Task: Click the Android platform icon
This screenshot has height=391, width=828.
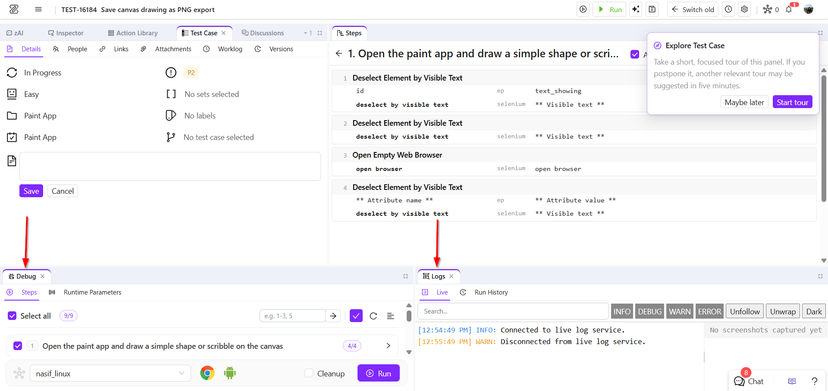Action: (x=230, y=373)
